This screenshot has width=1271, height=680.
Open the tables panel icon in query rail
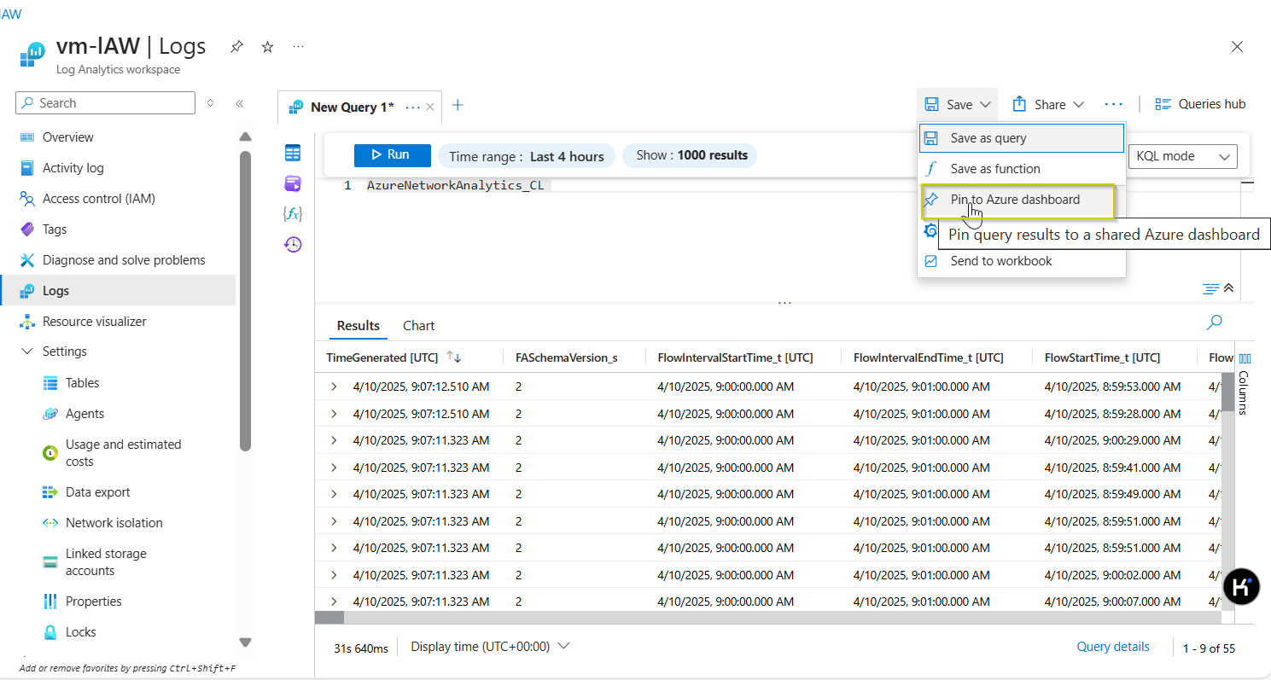293,153
